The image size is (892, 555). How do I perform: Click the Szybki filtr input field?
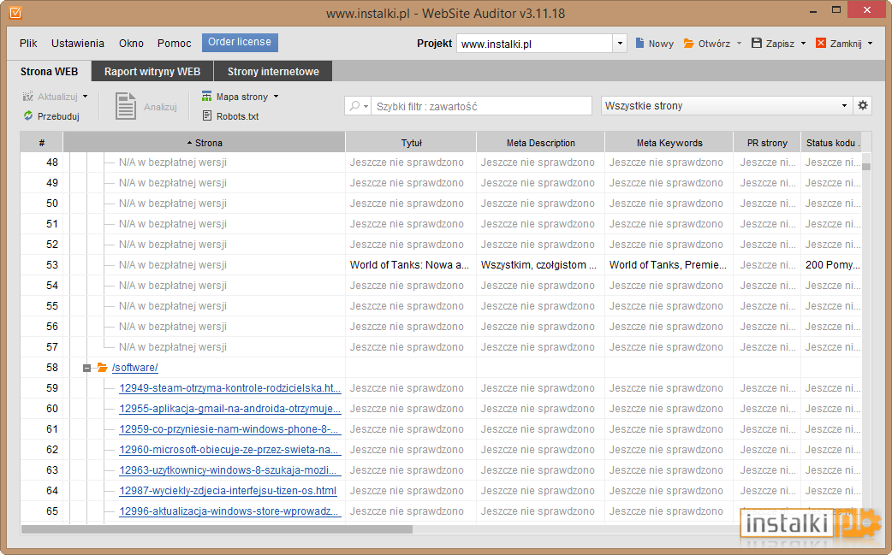pos(481,106)
